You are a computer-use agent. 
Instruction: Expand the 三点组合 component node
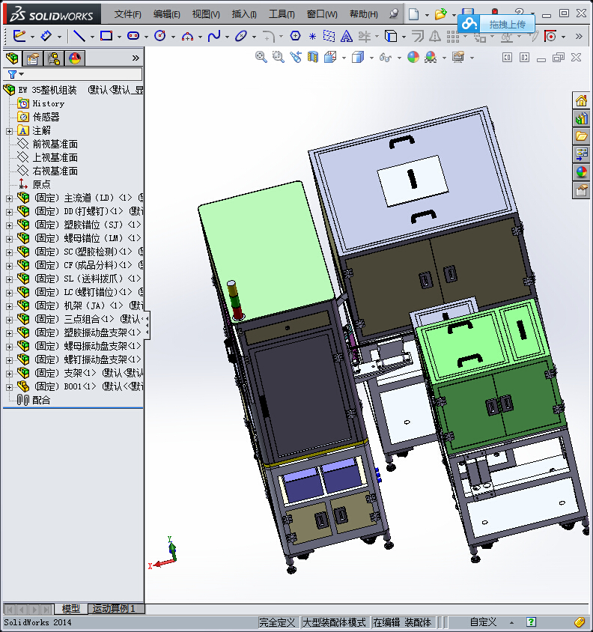click(9, 320)
